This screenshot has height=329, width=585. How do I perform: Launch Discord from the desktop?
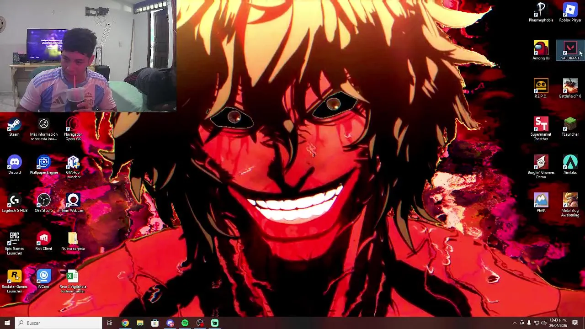[14, 164]
